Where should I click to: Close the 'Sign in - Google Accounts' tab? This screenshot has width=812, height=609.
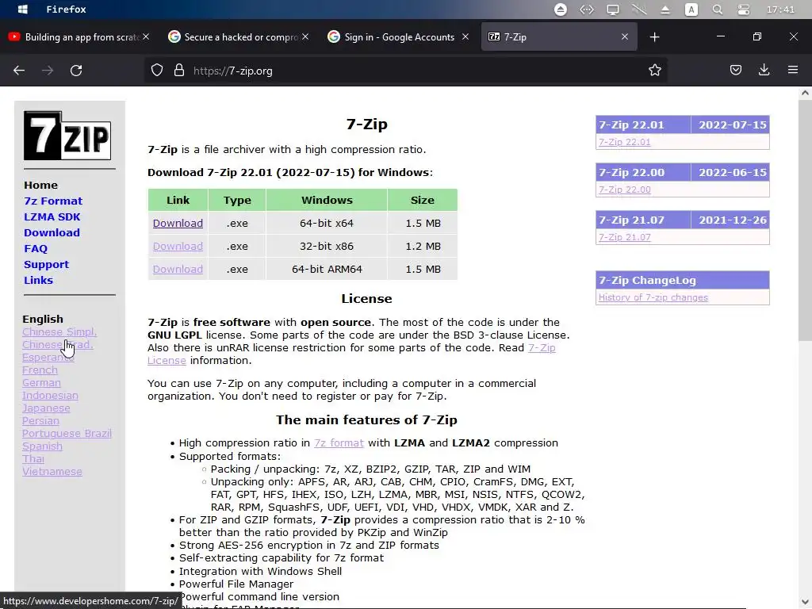[465, 36]
